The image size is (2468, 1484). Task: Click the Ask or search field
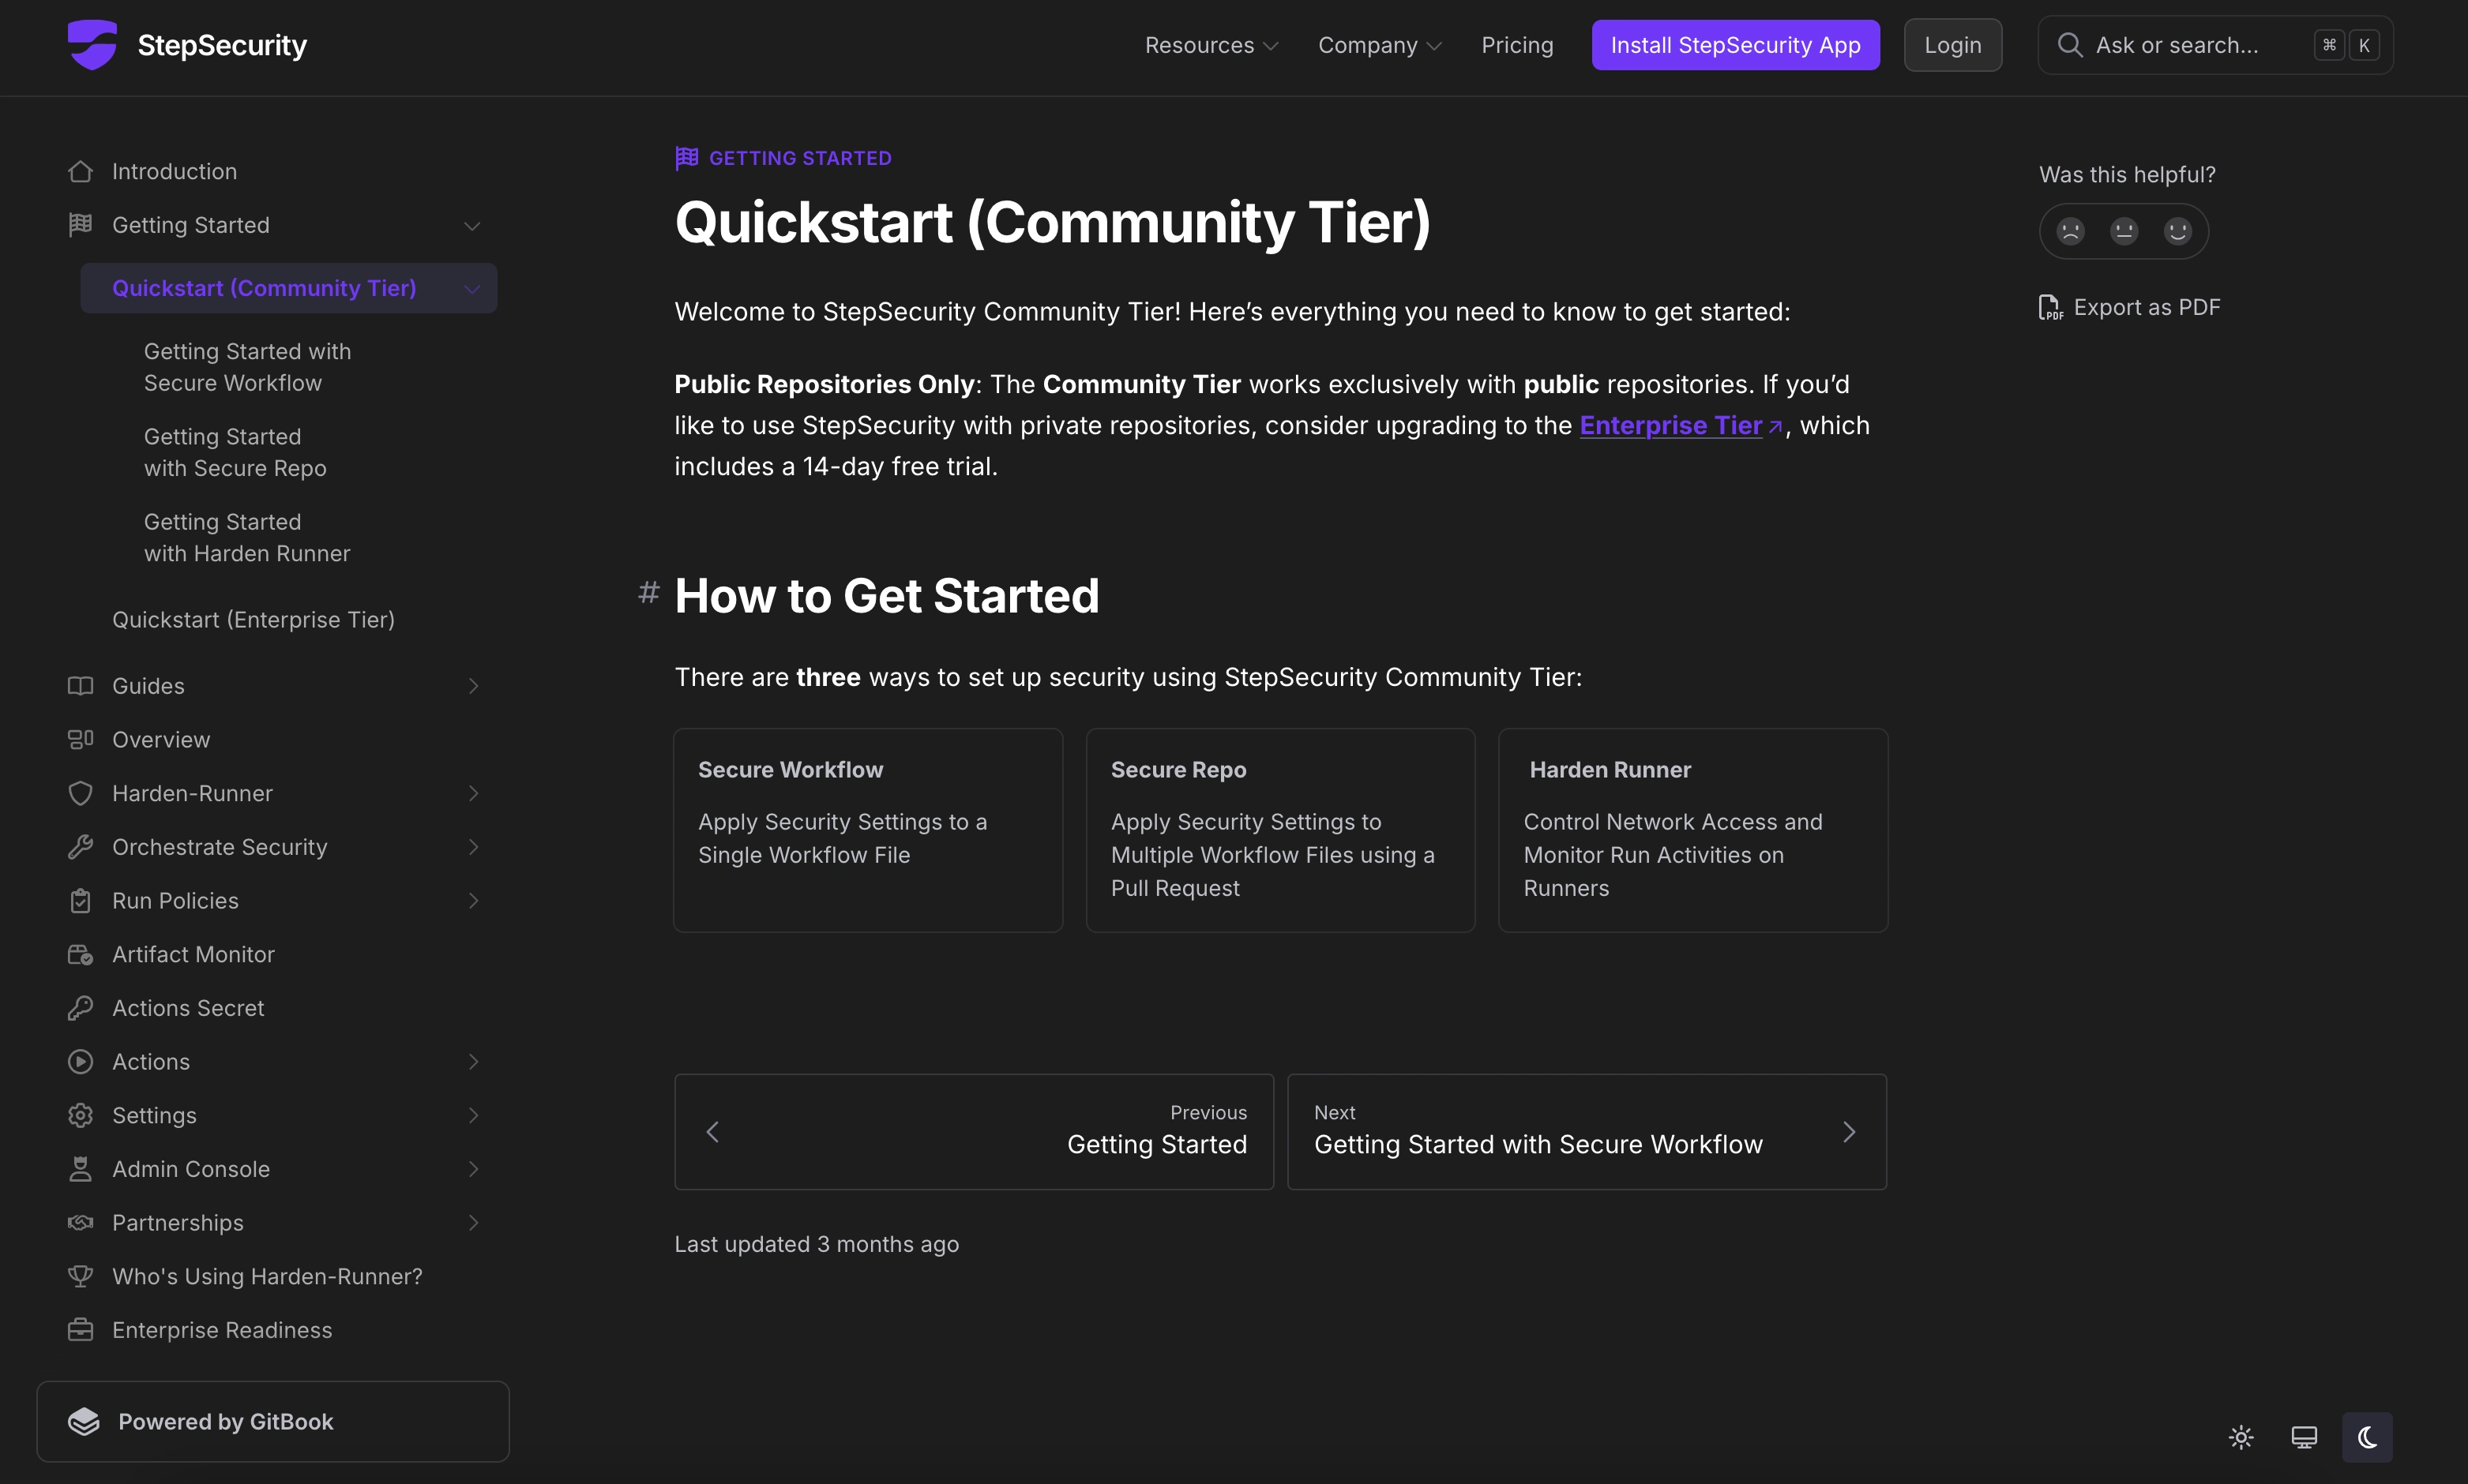2215,45
